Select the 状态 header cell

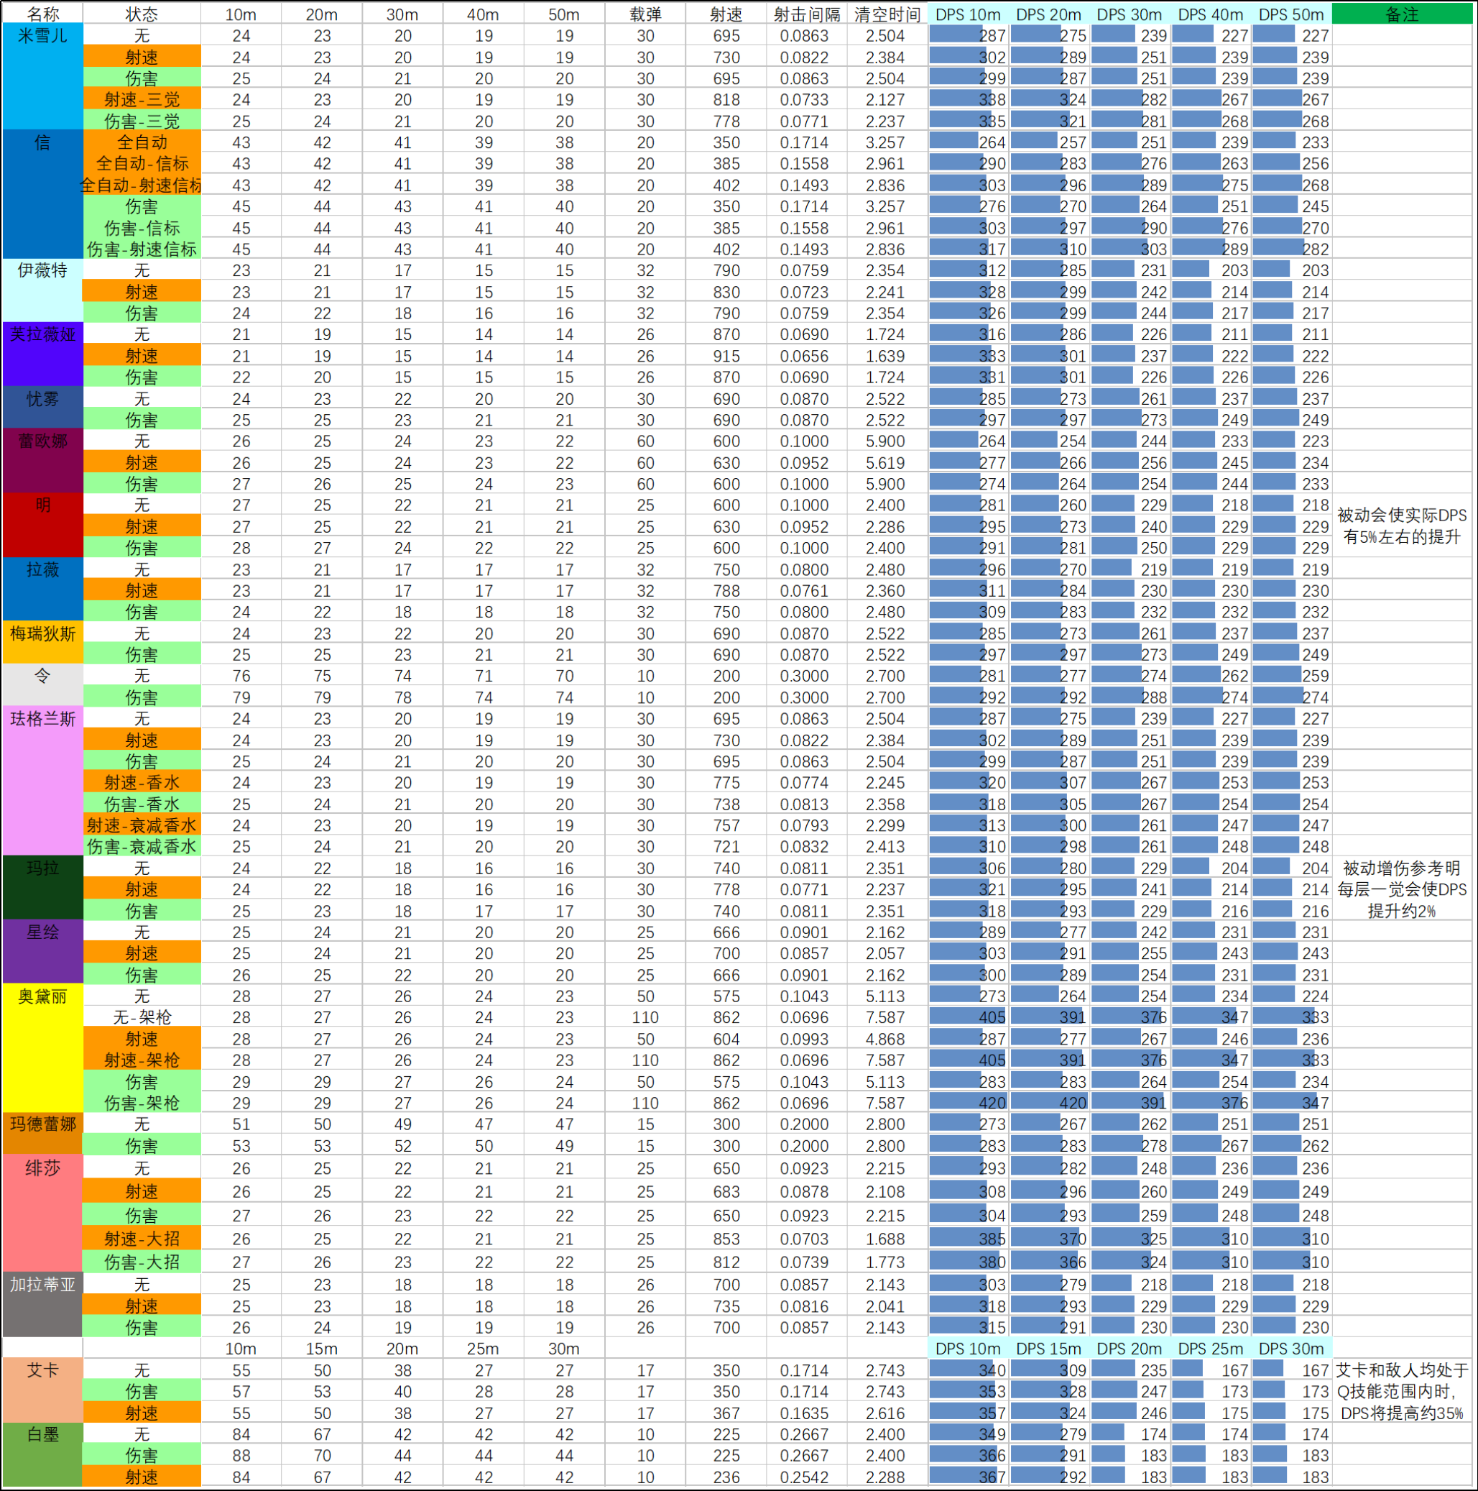pyautogui.click(x=142, y=14)
